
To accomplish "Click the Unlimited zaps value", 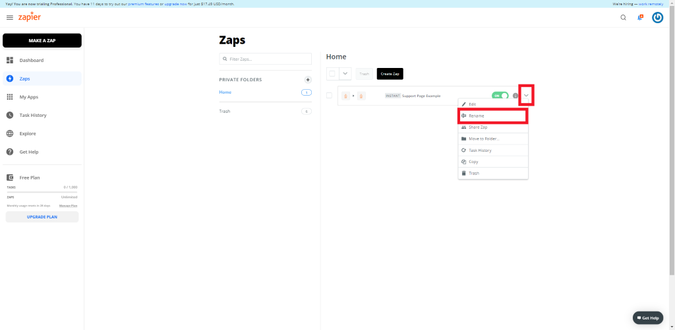I will click(69, 197).
